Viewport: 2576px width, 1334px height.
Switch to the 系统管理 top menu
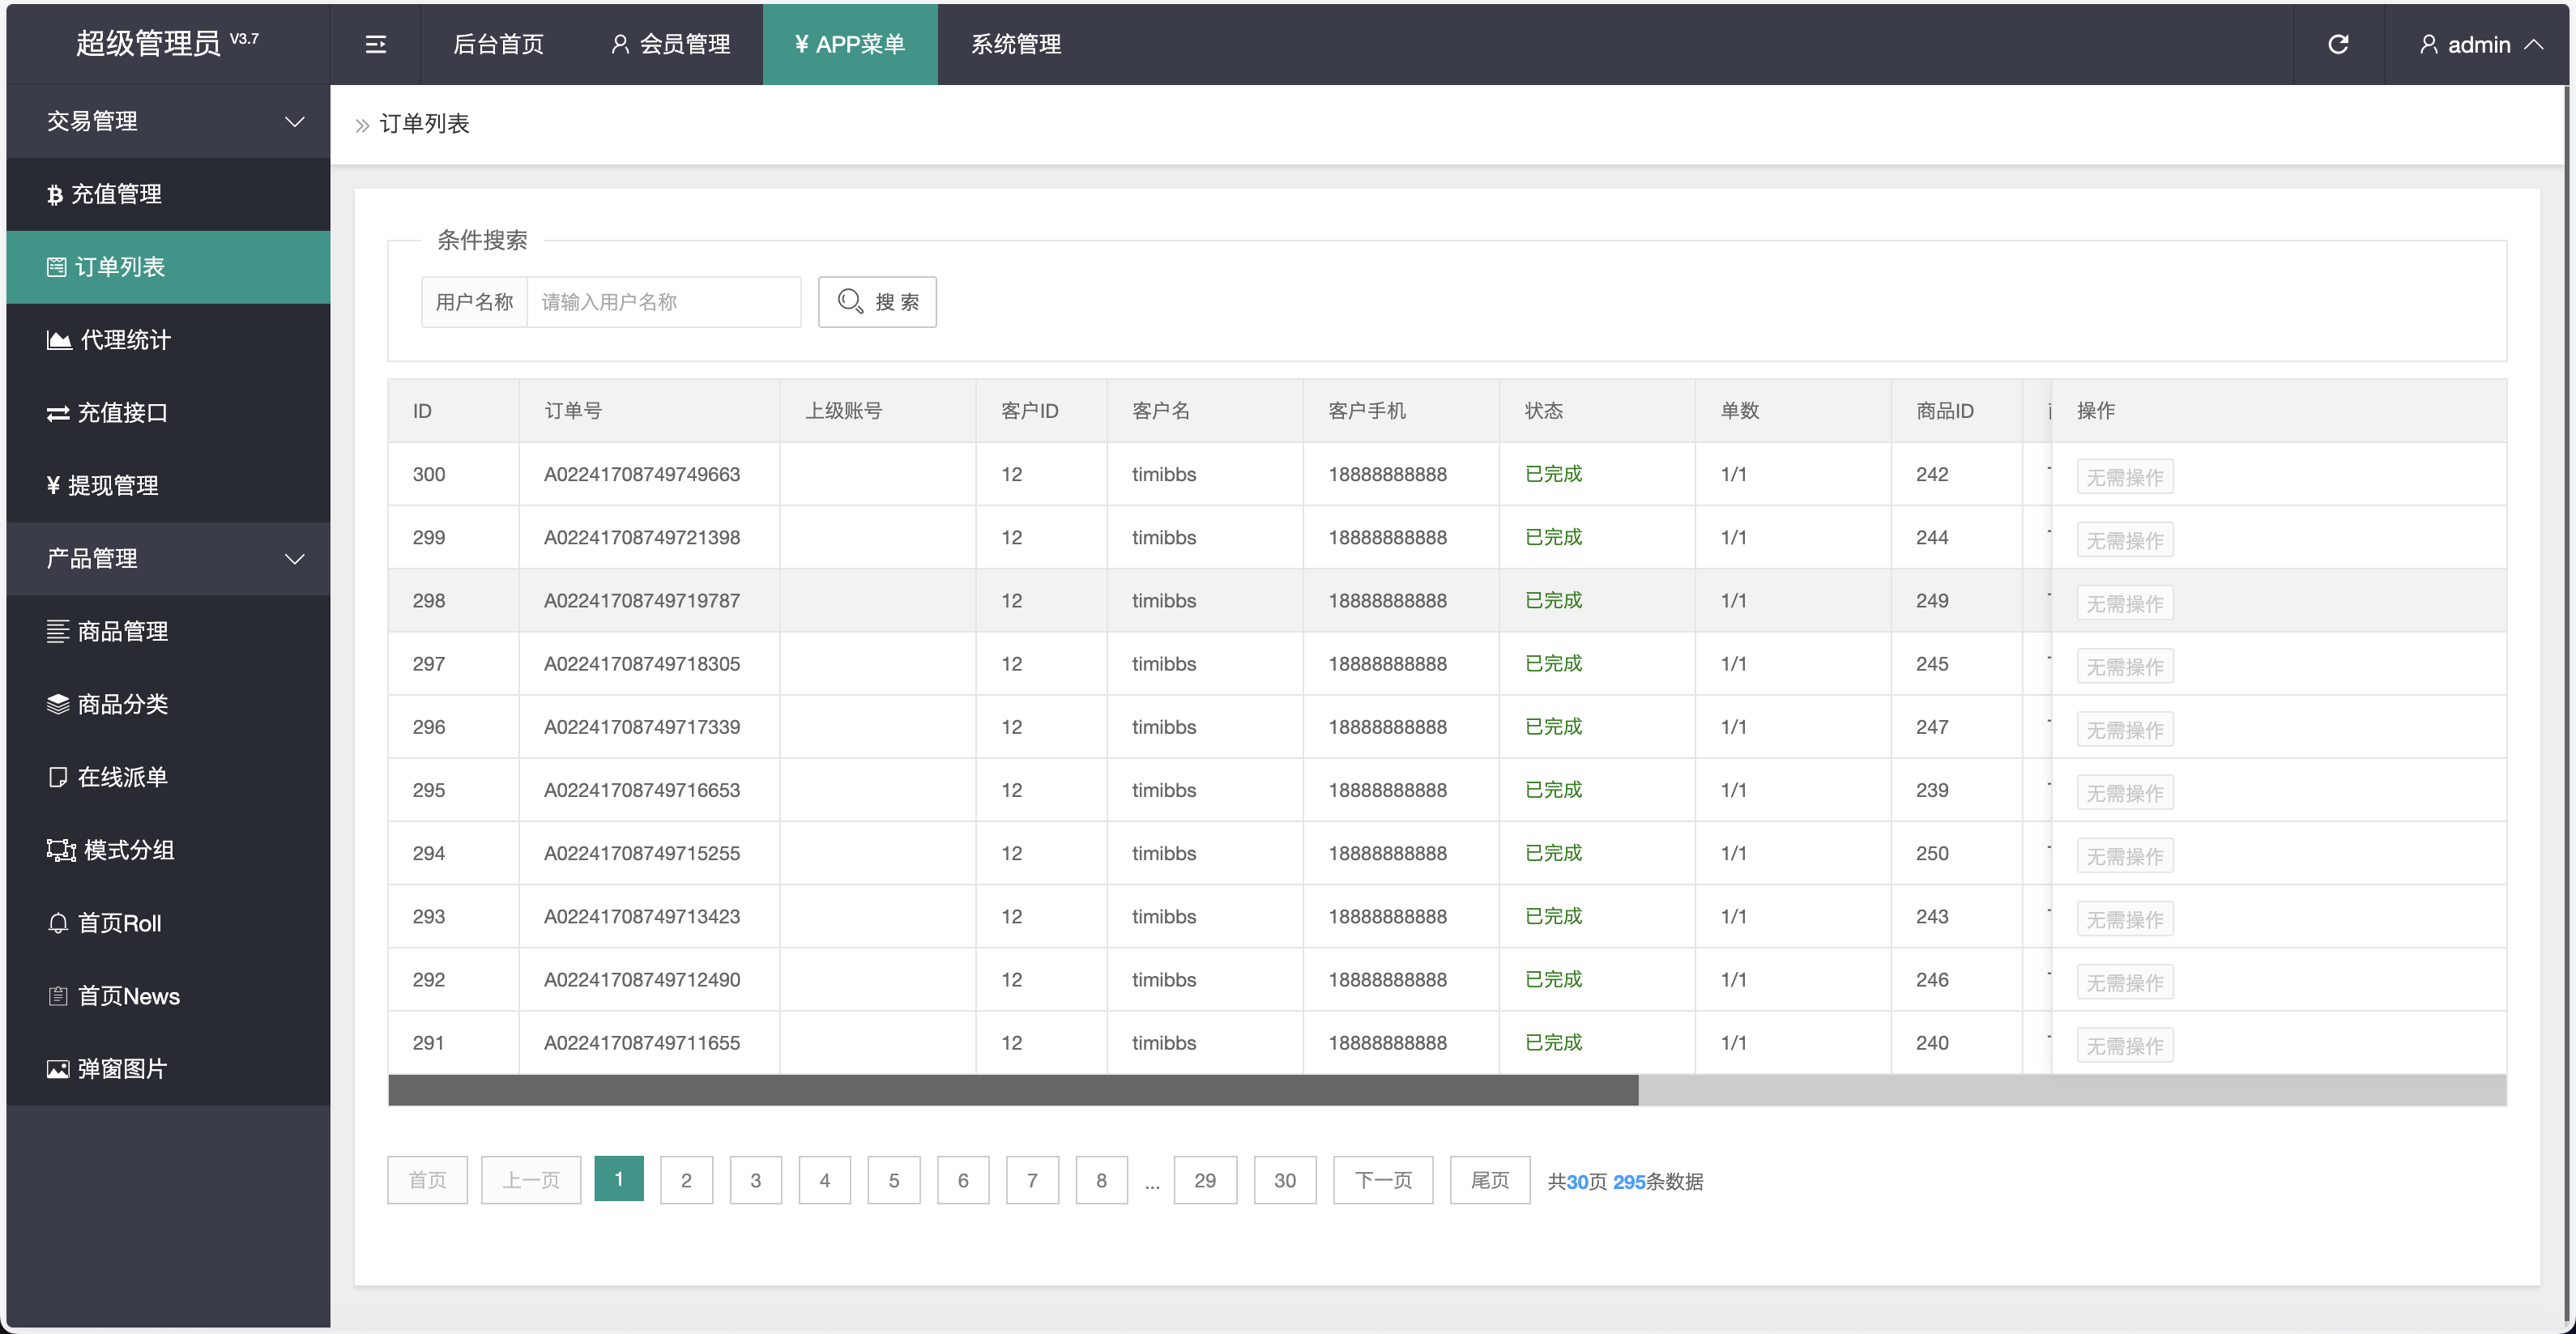point(1016,44)
